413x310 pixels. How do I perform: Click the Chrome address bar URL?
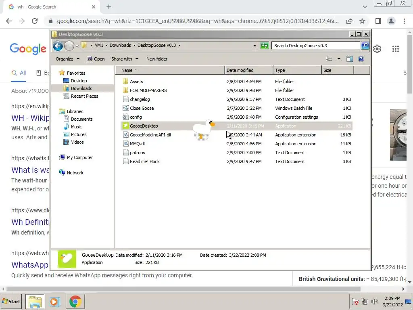198,21
